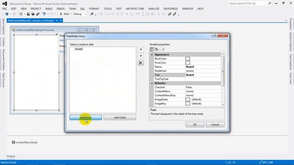This screenshot has height=165, width=294.
Task: Open the PROJECT menu
Action: tap(36, 9)
